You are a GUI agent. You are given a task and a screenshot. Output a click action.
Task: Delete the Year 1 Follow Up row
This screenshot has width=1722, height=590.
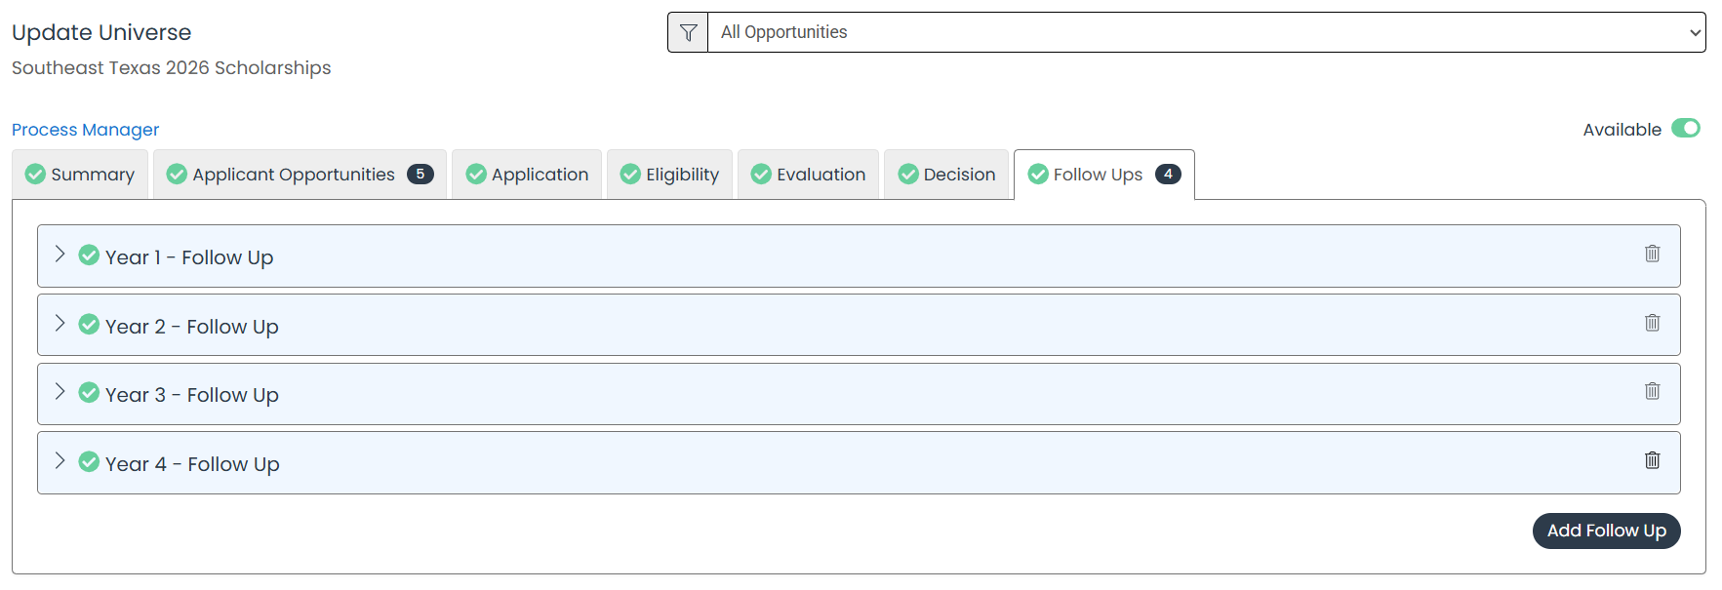[1652, 254]
